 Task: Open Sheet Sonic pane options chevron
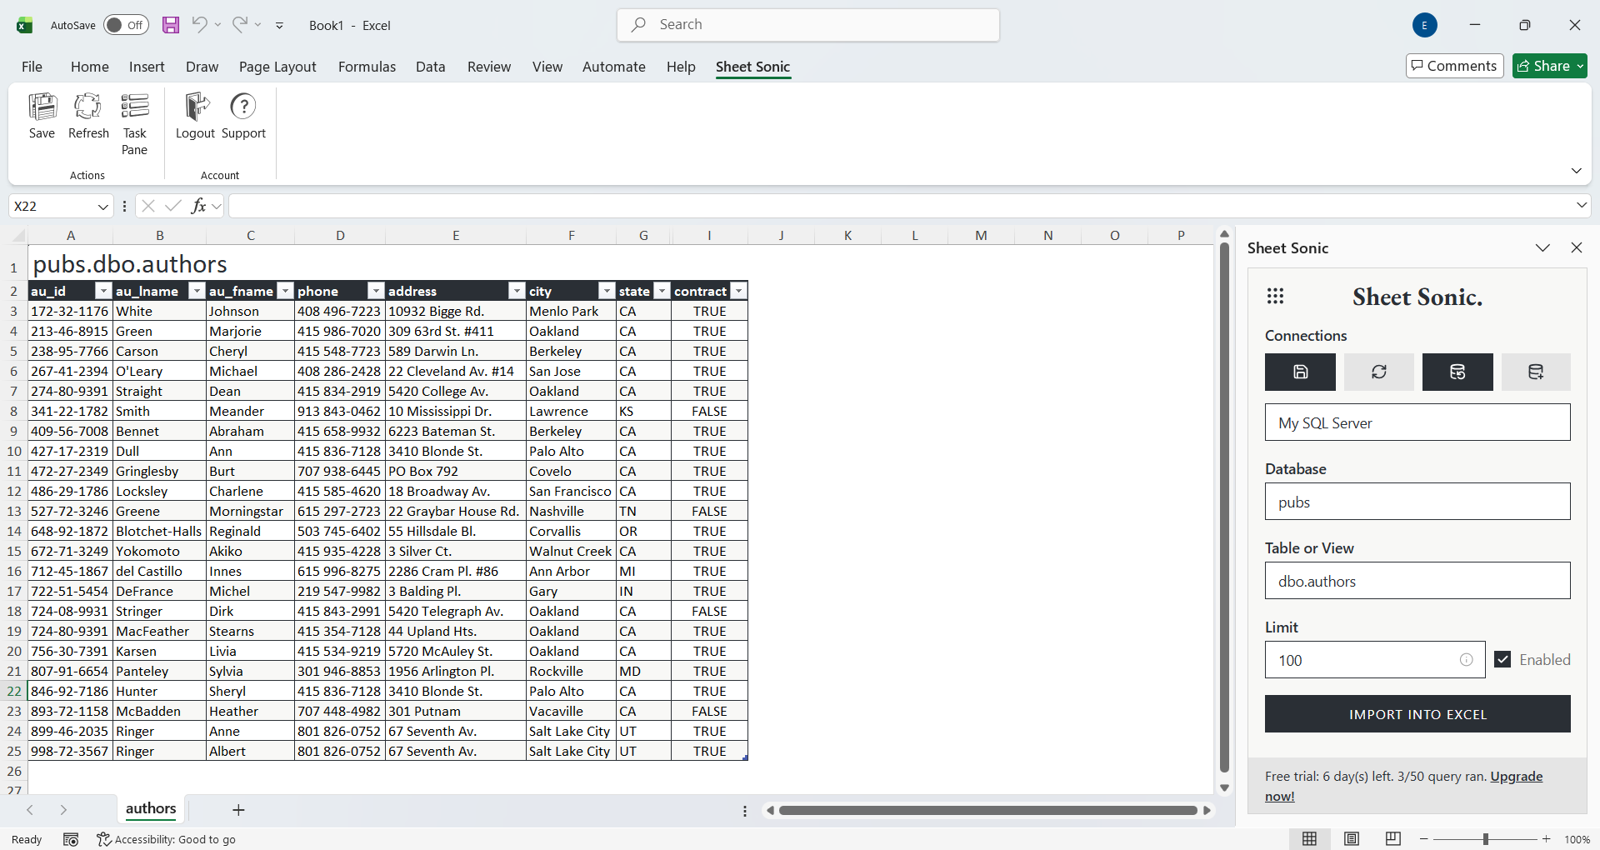pyautogui.click(x=1542, y=247)
